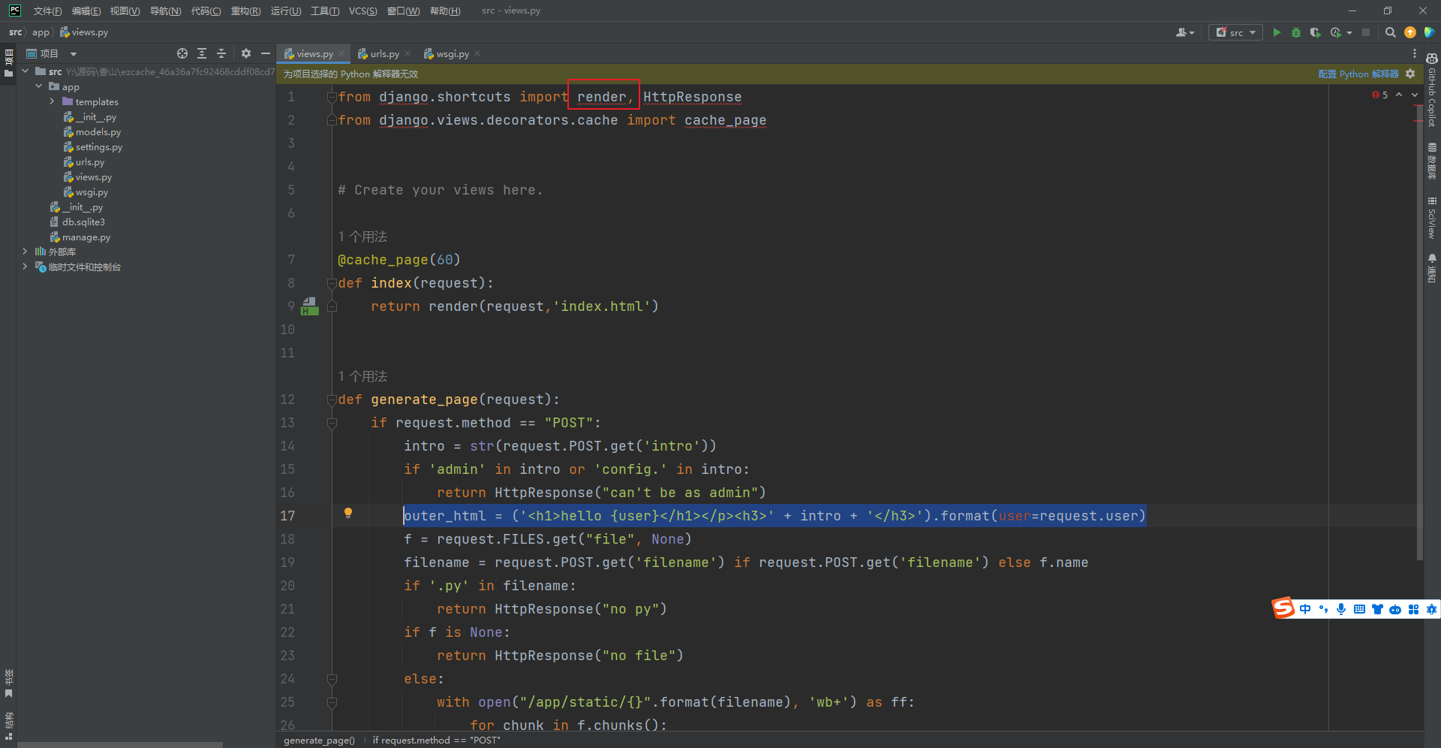1441x748 pixels.
Task: Toggle the Project tool window strip button
Action: (8, 63)
